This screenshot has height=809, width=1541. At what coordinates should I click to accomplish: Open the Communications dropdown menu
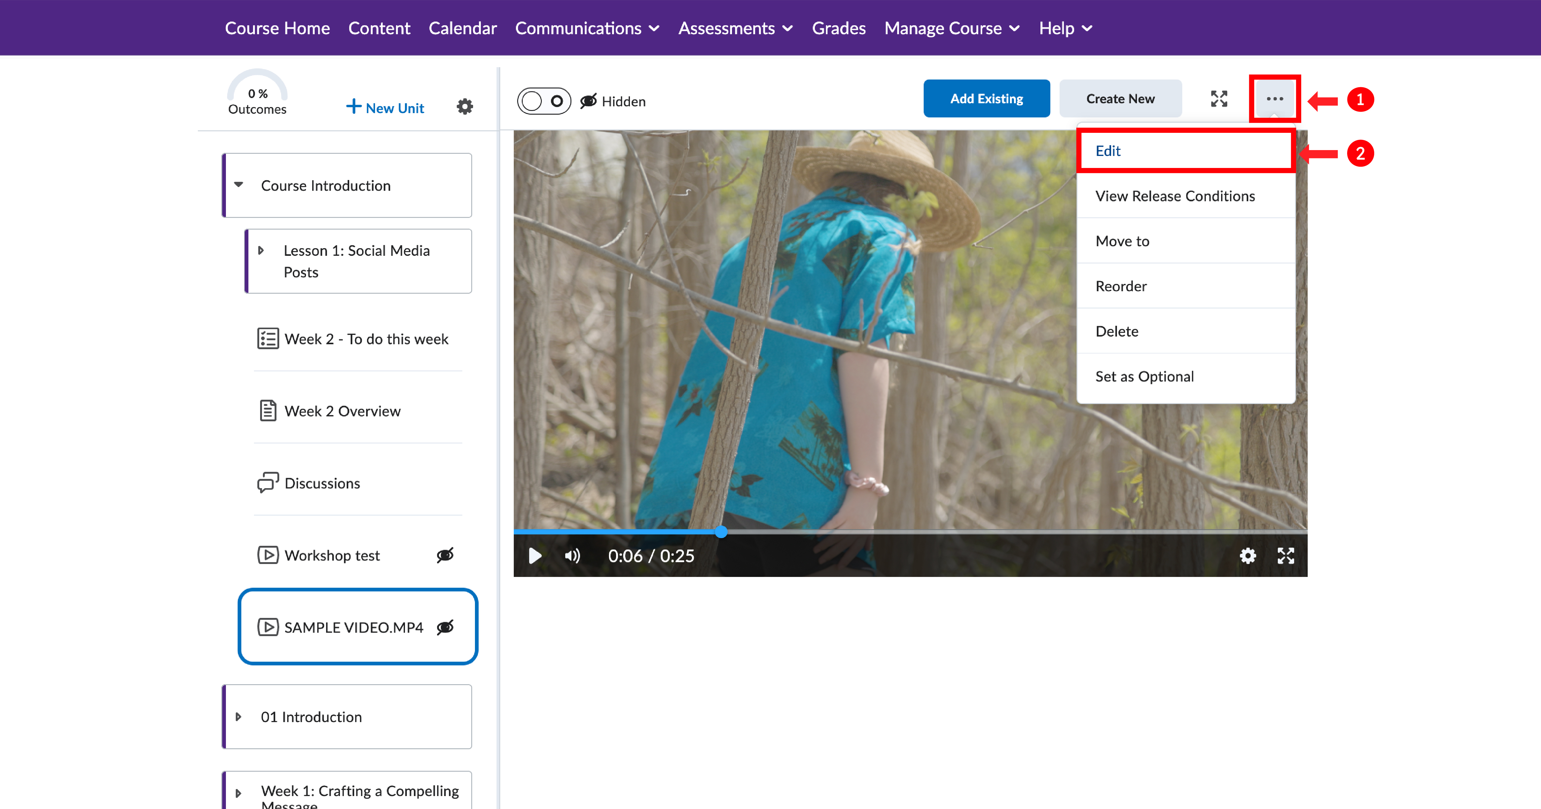click(587, 28)
